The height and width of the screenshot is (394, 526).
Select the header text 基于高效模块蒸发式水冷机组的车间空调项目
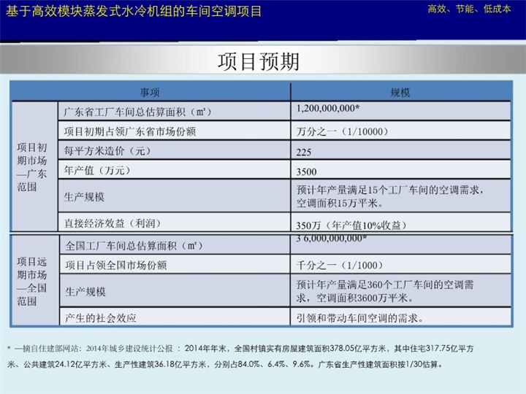(134, 12)
